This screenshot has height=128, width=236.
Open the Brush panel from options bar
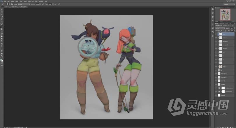pyautogui.click(x=12, y=4)
